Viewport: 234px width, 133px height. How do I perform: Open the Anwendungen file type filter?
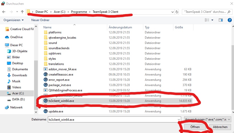208,119
